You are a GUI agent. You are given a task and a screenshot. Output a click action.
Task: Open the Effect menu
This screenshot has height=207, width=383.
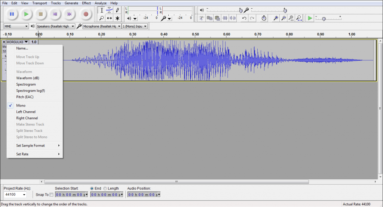pyautogui.click(x=86, y=3)
